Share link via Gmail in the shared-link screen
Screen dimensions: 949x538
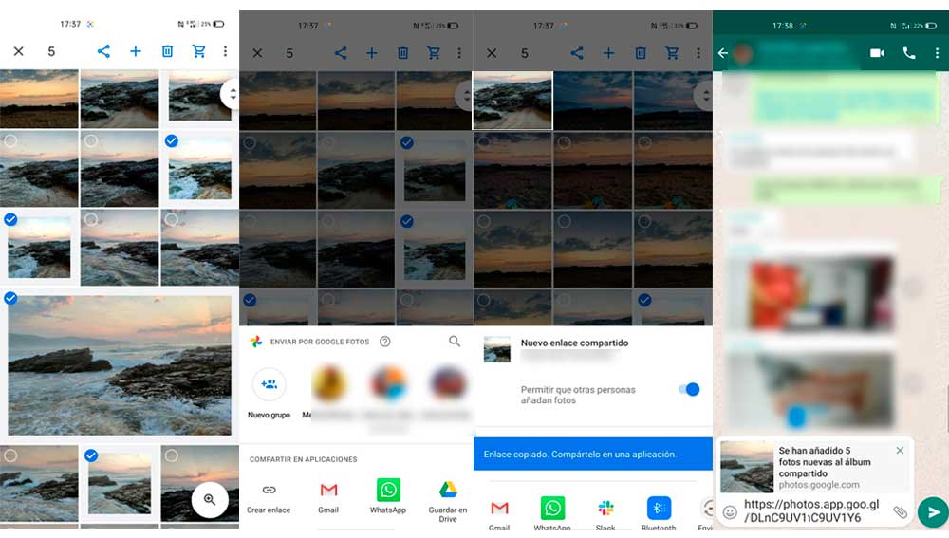tap(499, 514)
